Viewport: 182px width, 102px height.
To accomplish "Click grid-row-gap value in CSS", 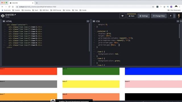I will point(113,45).
